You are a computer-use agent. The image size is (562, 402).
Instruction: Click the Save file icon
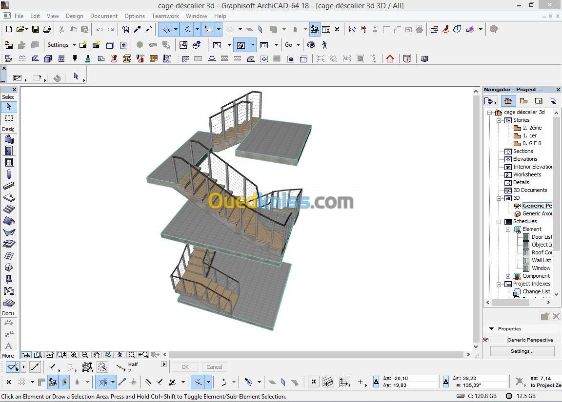[x=36, y=29]
